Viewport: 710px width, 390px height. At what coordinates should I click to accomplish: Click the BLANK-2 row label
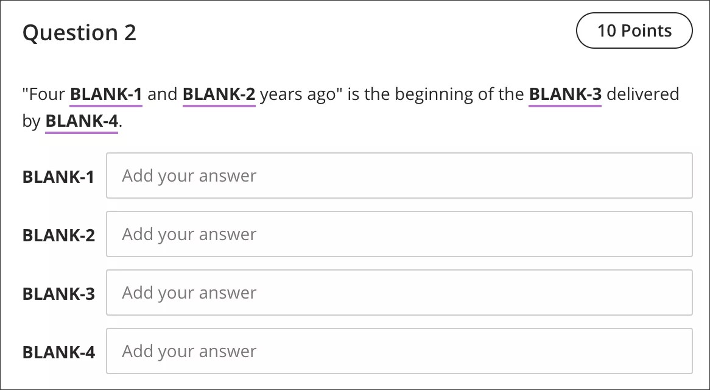click(x=58, y=235)
